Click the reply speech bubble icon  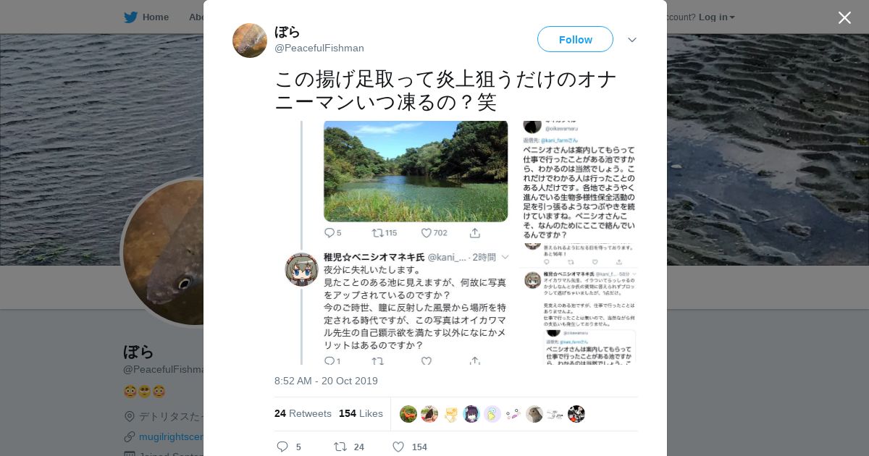[282, 447]
